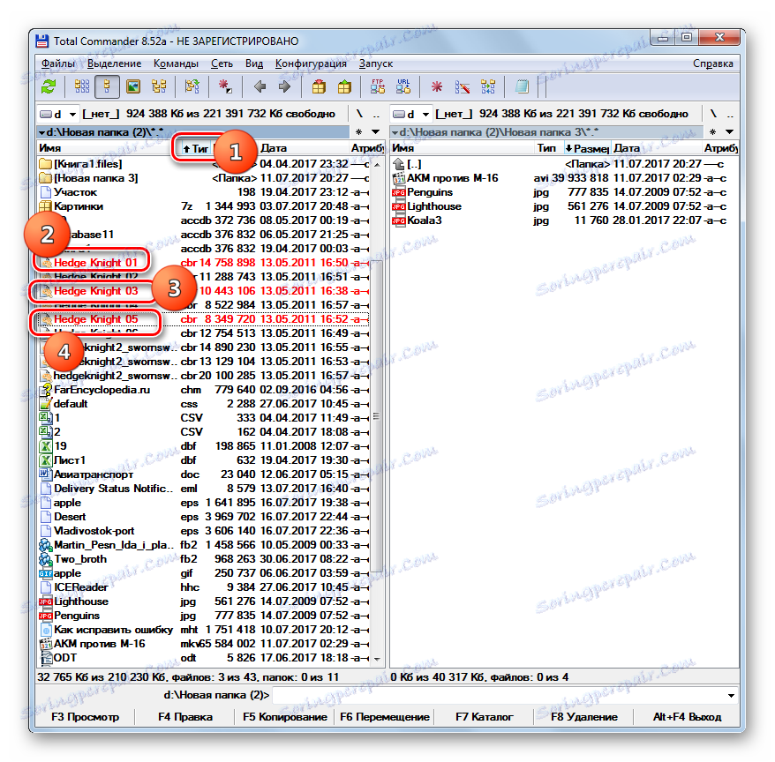Enable thumbnail view with picture icon

(133, 87)
